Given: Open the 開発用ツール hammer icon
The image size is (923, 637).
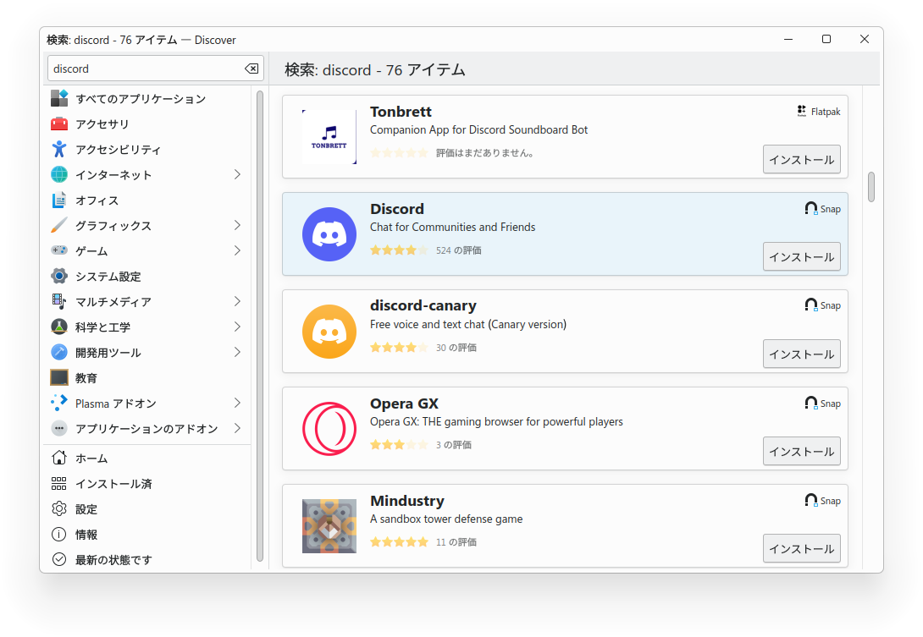Looking at the screenshot, I should 59,352.
